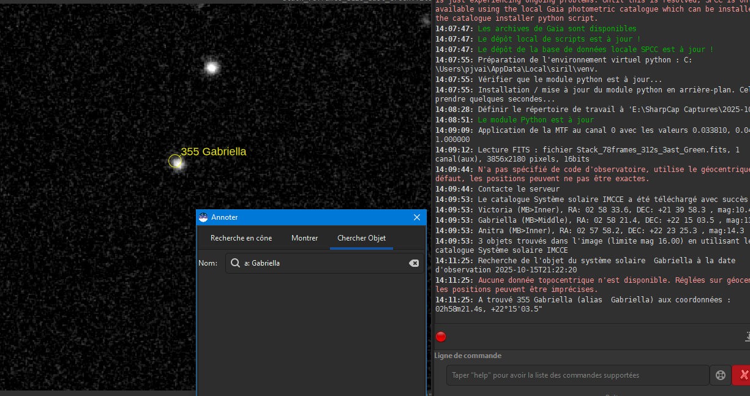The image size is (750, 396).
Task: Click the Siril icon in Annoter title bar
Action: [204, 217]
